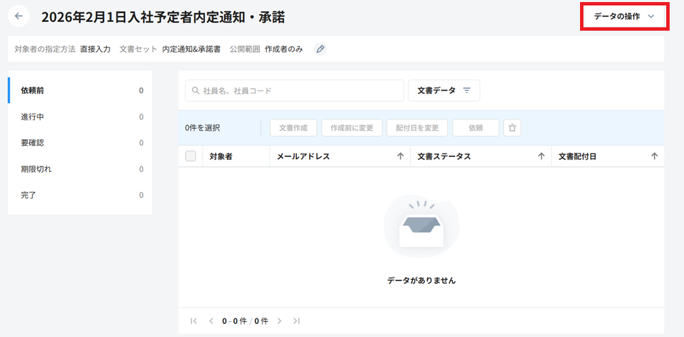Go to next page arrow

click(x=280, y=321)
